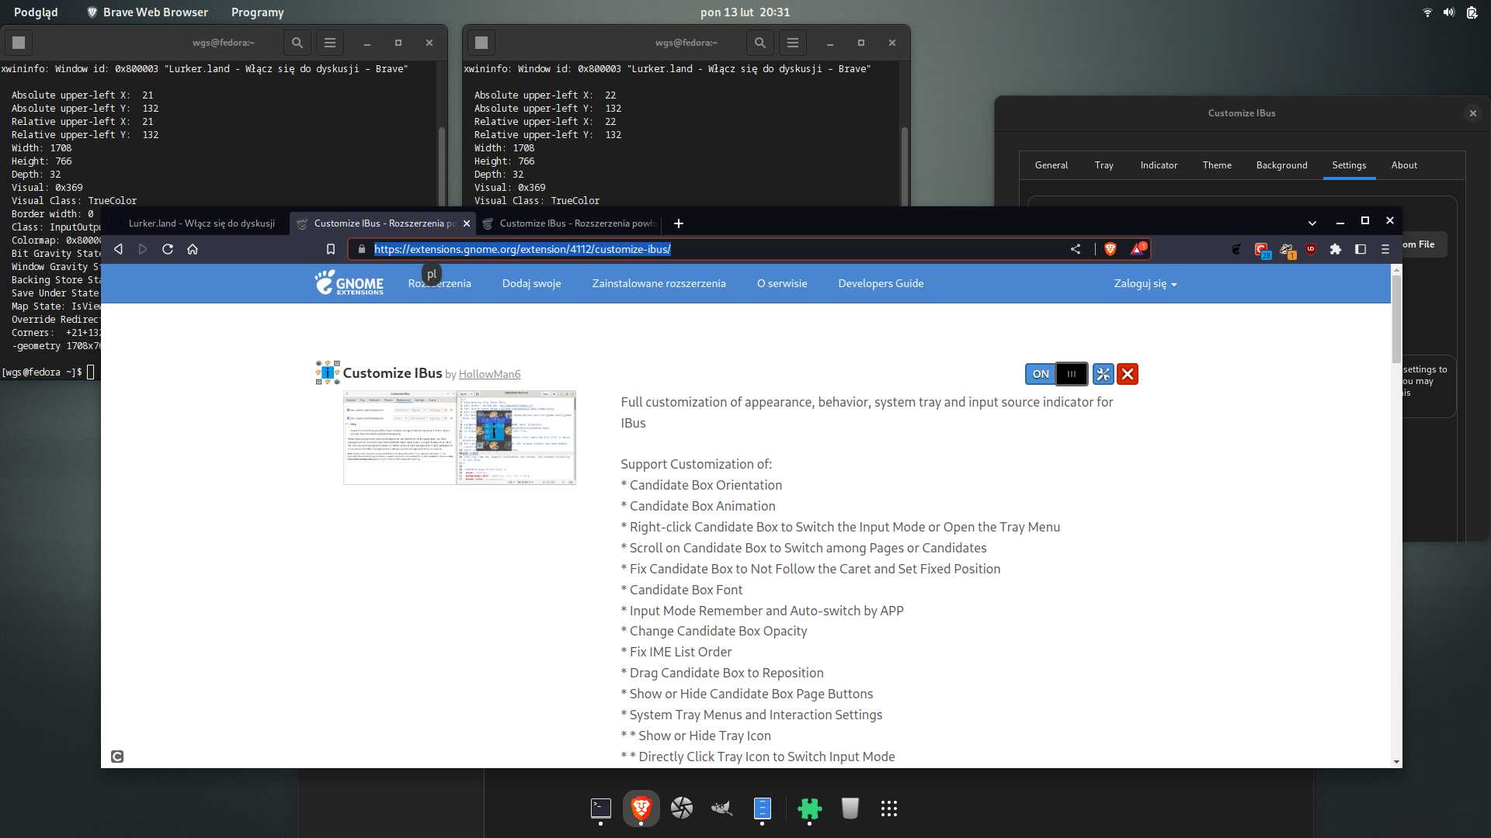Screen dimensions: 1491x838
Task: Open the O serwisie nav link
Action: (x=782, y=284)
